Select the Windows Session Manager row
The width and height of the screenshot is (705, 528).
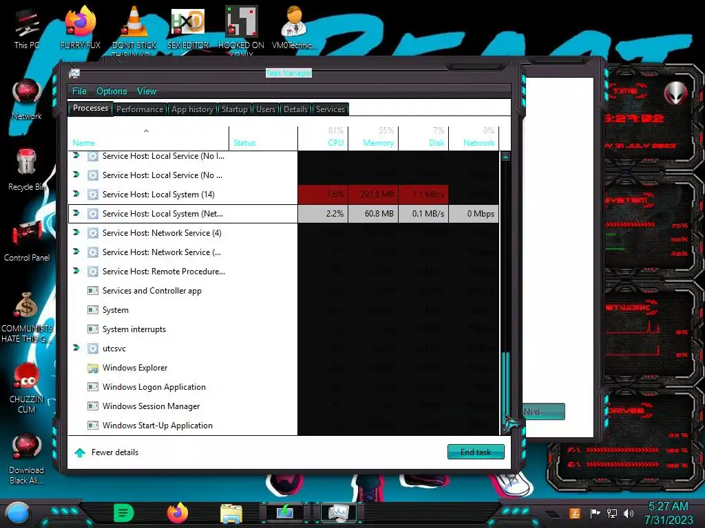[x=283, y=406]
